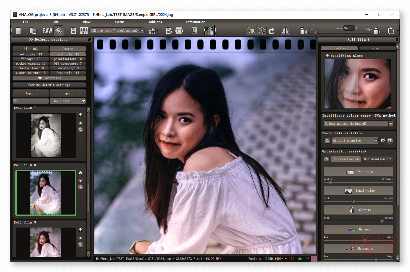This screenshot has height=272, width=410.
Task: Click the Denoising button
Action: tap(358, 171)
